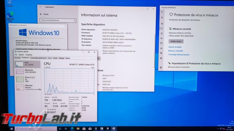
Task: Open Firewall and network protection sidebar icon
Action: 162,38
